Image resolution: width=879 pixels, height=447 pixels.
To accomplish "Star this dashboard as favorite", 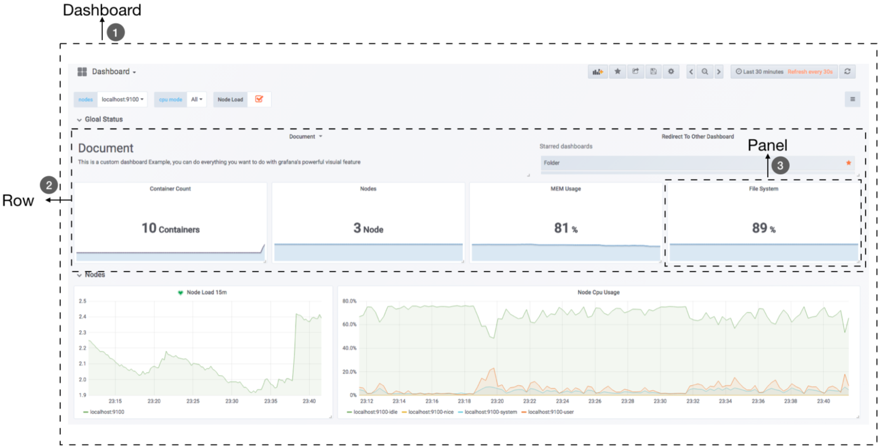I will click(617, 72).
